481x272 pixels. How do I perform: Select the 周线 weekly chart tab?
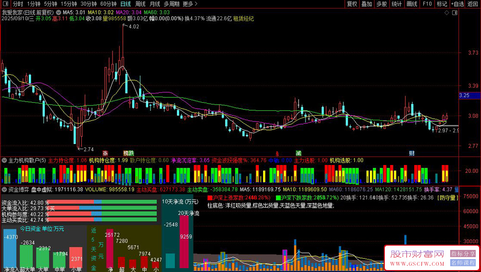coord(140,4)
